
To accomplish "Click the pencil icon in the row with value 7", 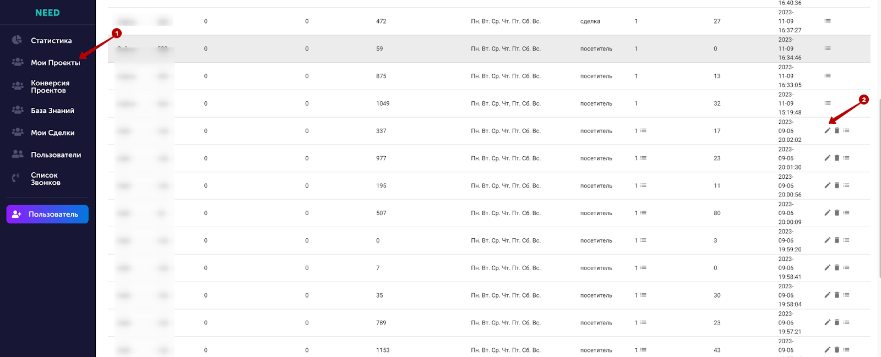I will (x=827, y=268).
